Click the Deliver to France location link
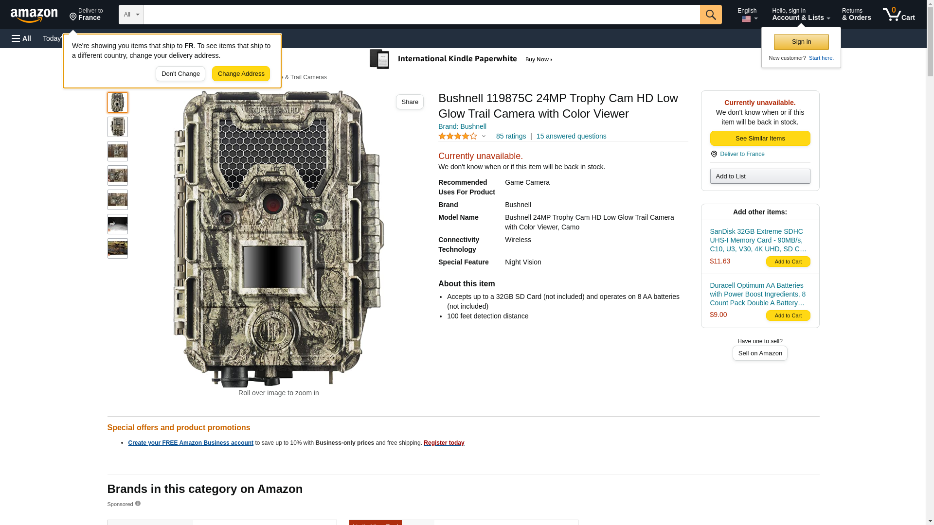This screenshot has width=934, height=525. tap(741, 154)
